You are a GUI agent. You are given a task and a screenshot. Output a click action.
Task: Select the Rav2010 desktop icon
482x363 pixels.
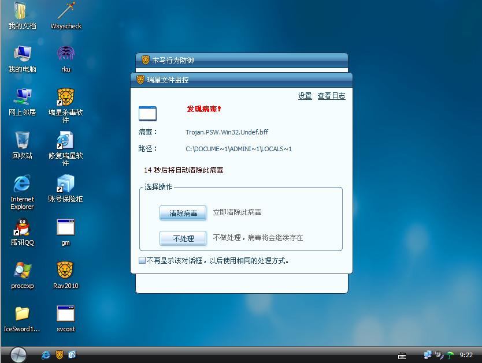tap(66, 275)
